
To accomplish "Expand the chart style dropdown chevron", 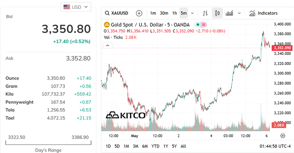I will point(239,13).
